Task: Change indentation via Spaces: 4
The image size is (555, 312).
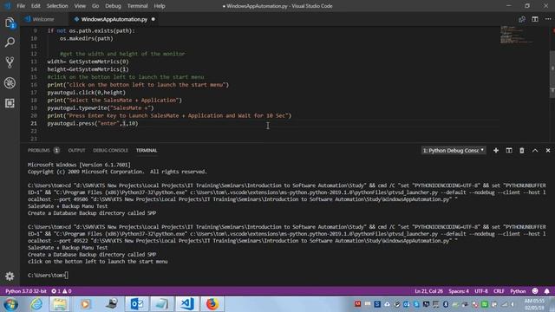Action: pos(459,291)
